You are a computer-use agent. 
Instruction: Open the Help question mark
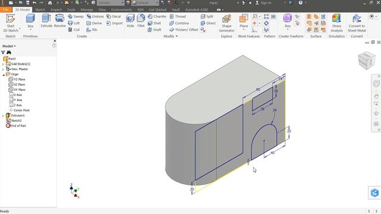point(301,3)
